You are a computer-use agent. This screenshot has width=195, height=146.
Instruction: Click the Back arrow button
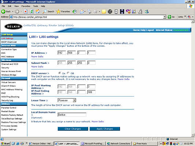coord(6,12)
